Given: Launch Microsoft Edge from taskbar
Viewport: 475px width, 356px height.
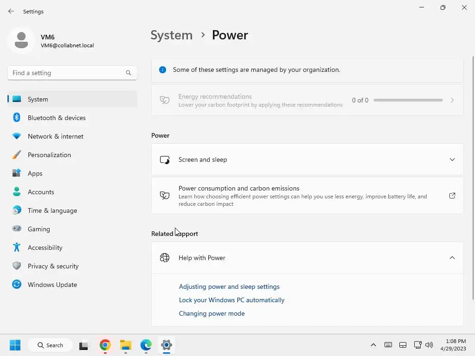Looking at the screenshot, I should coord(146,345).
